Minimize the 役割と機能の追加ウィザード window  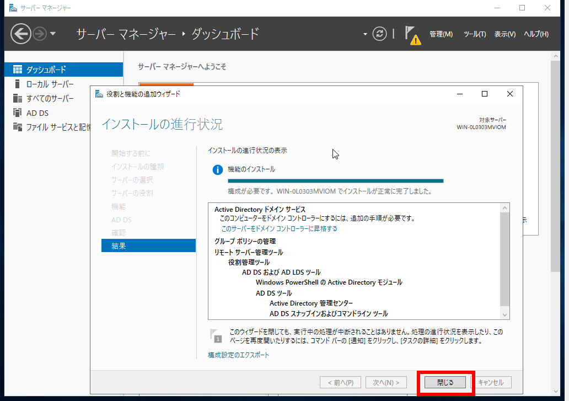[460, 94]
